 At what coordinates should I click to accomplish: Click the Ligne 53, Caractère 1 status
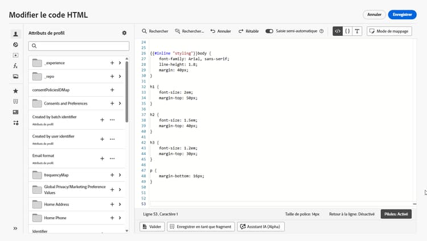pos(161,214)
